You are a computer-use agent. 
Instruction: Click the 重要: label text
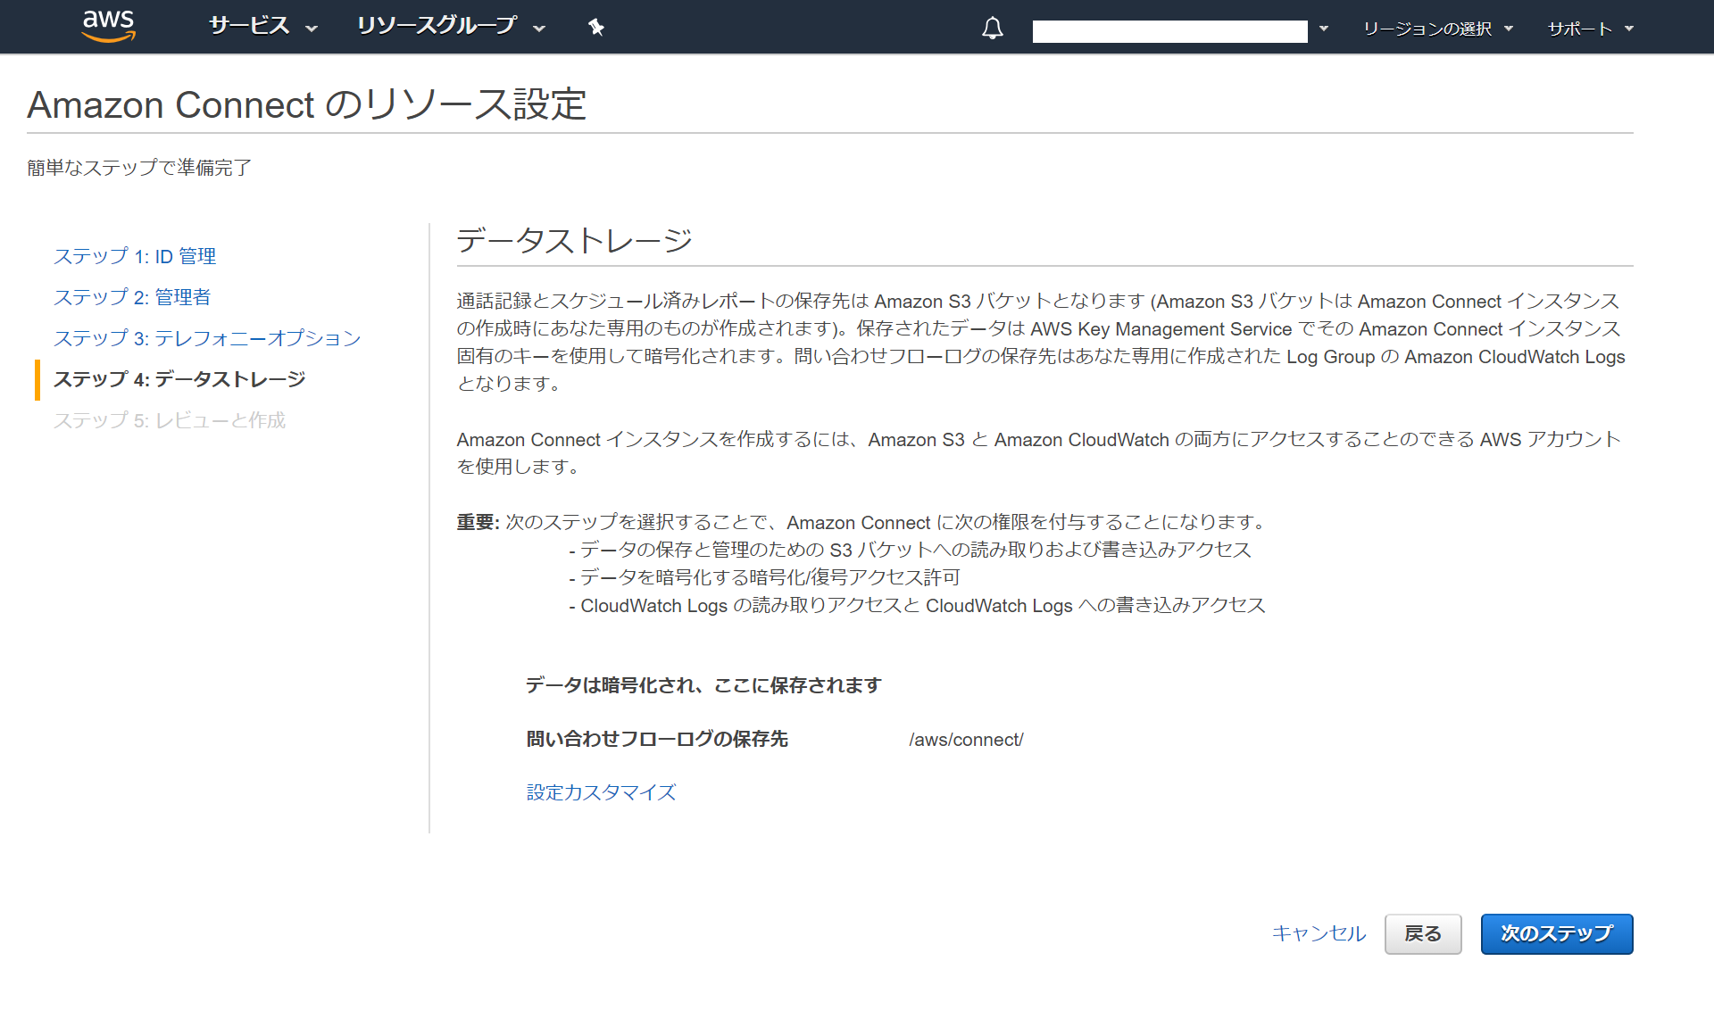tap(478, 522)
